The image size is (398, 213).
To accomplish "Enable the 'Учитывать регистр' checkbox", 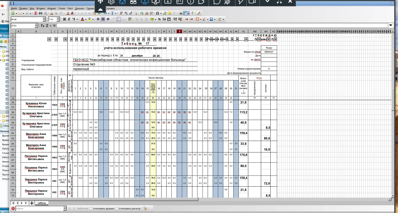I will coord(117,209).
